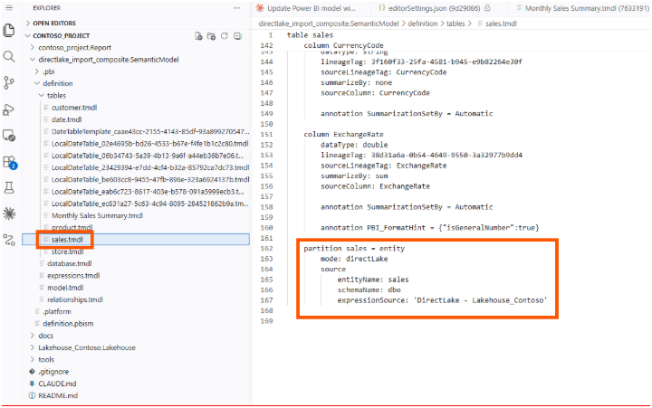Open the Run and Debug view icon

[x=9, y=109]
